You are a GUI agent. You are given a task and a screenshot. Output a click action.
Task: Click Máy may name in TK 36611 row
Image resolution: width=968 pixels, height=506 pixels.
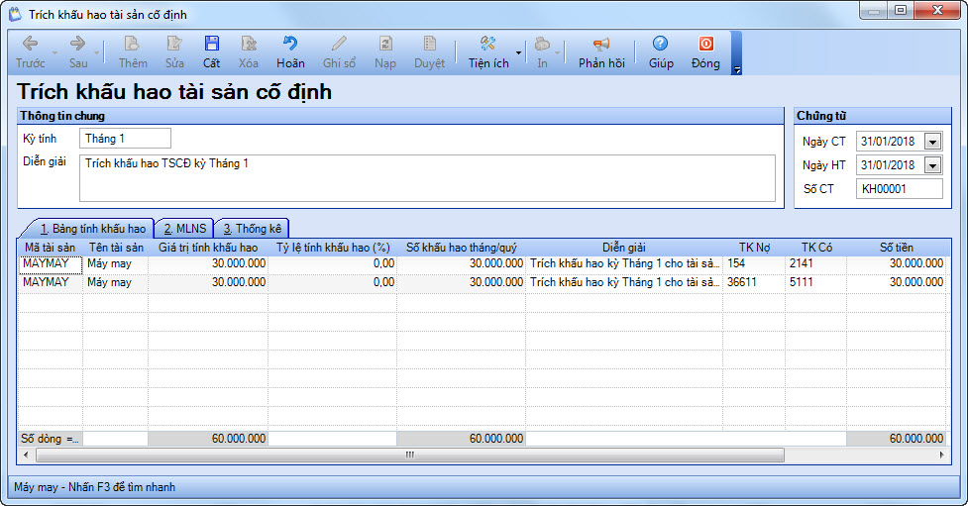click(x=116, y=282)
